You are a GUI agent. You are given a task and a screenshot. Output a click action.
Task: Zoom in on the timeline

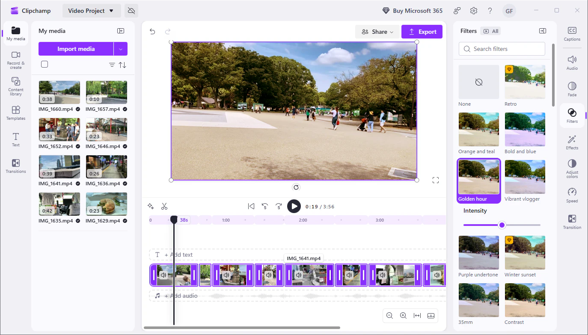tap(403, 315)
